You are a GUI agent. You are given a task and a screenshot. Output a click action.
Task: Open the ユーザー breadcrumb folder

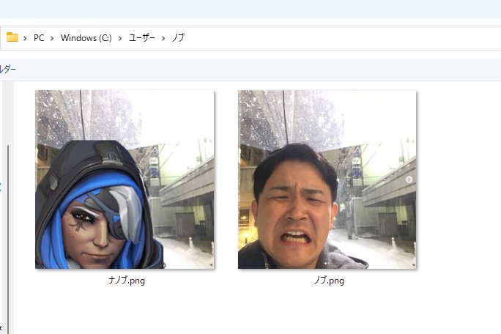[142, 37]
